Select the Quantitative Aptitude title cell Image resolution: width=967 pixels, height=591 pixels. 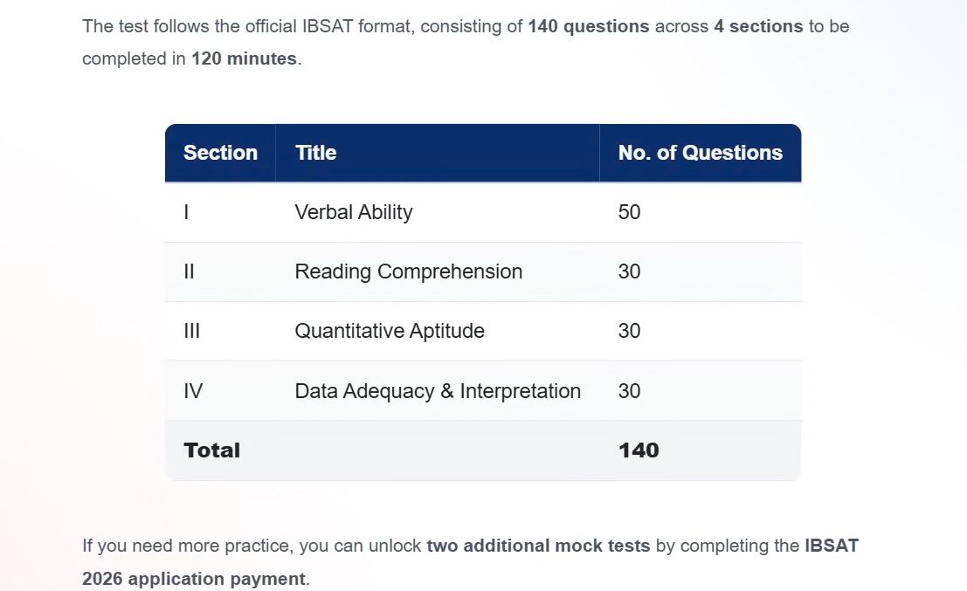(x=438, y=331)
